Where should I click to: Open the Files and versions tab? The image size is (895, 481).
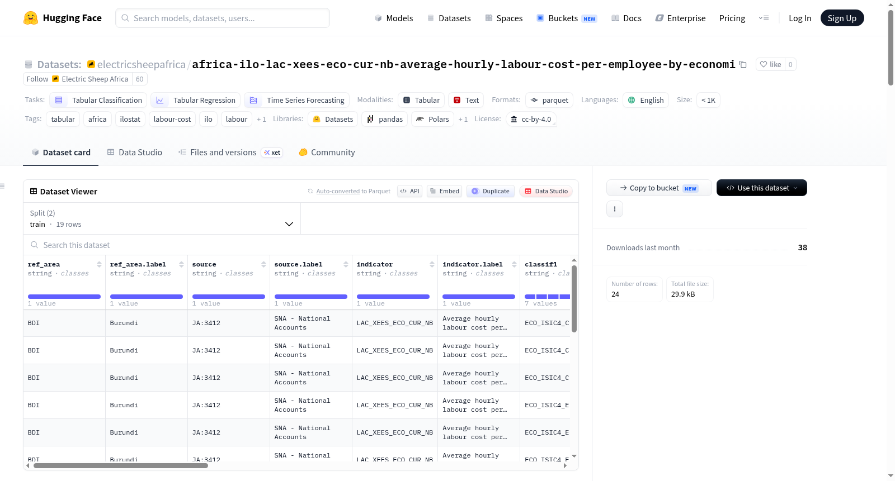click(230, 153)
